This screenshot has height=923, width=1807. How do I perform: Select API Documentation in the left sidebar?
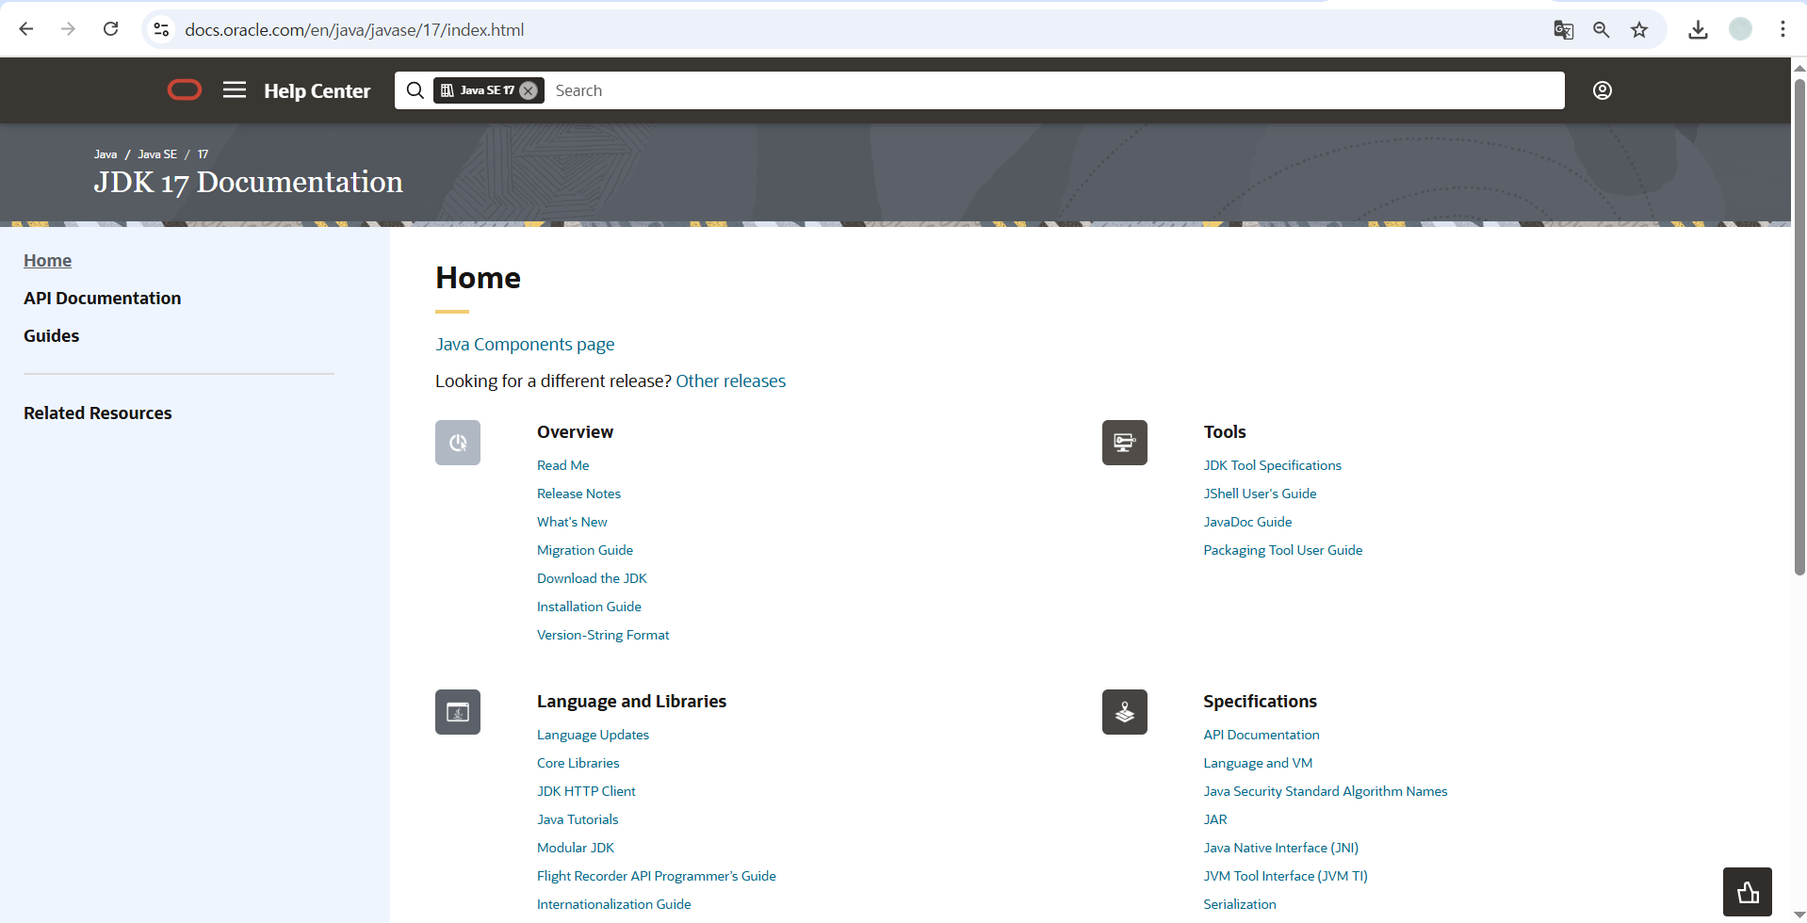(x=102, y=299)
